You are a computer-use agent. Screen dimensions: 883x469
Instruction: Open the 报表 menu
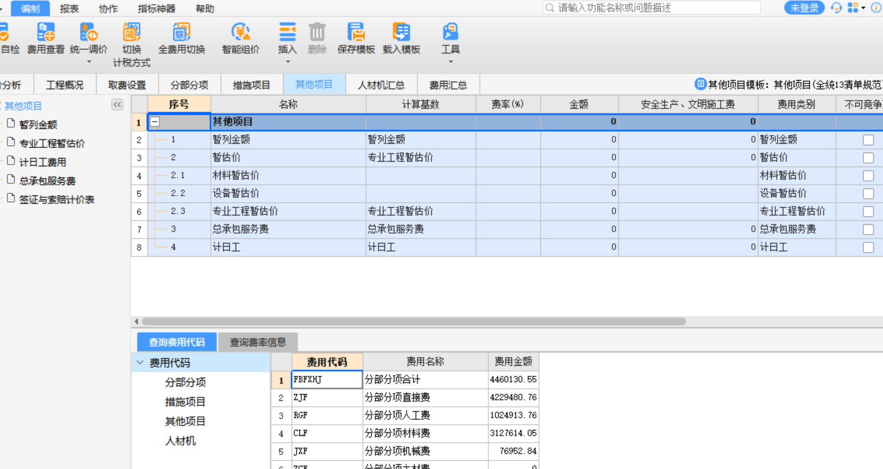[69, 8]
